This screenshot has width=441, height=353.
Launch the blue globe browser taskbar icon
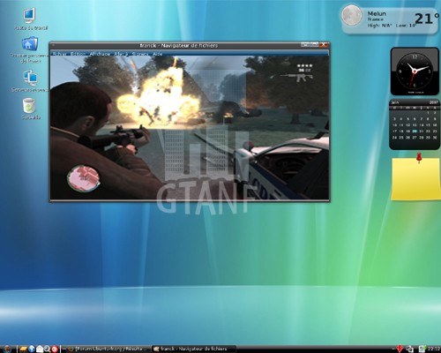[x=32, y=349]
